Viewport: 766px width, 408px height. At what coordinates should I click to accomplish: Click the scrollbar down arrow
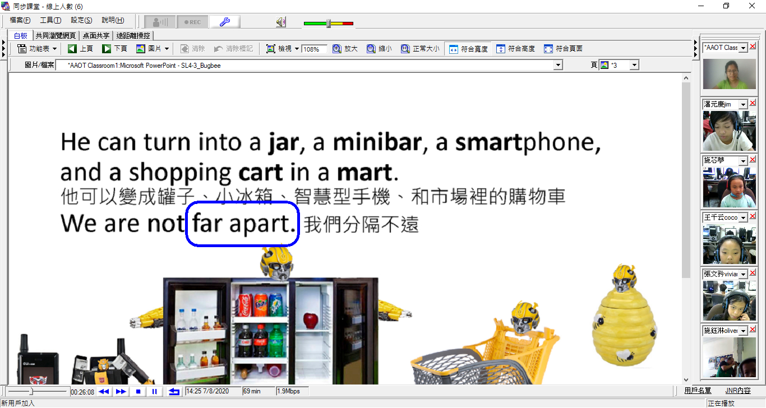(x=686, y=380)
